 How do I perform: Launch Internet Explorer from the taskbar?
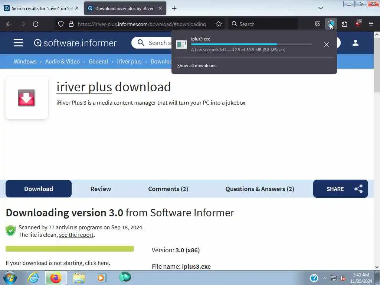click(33, 278)
